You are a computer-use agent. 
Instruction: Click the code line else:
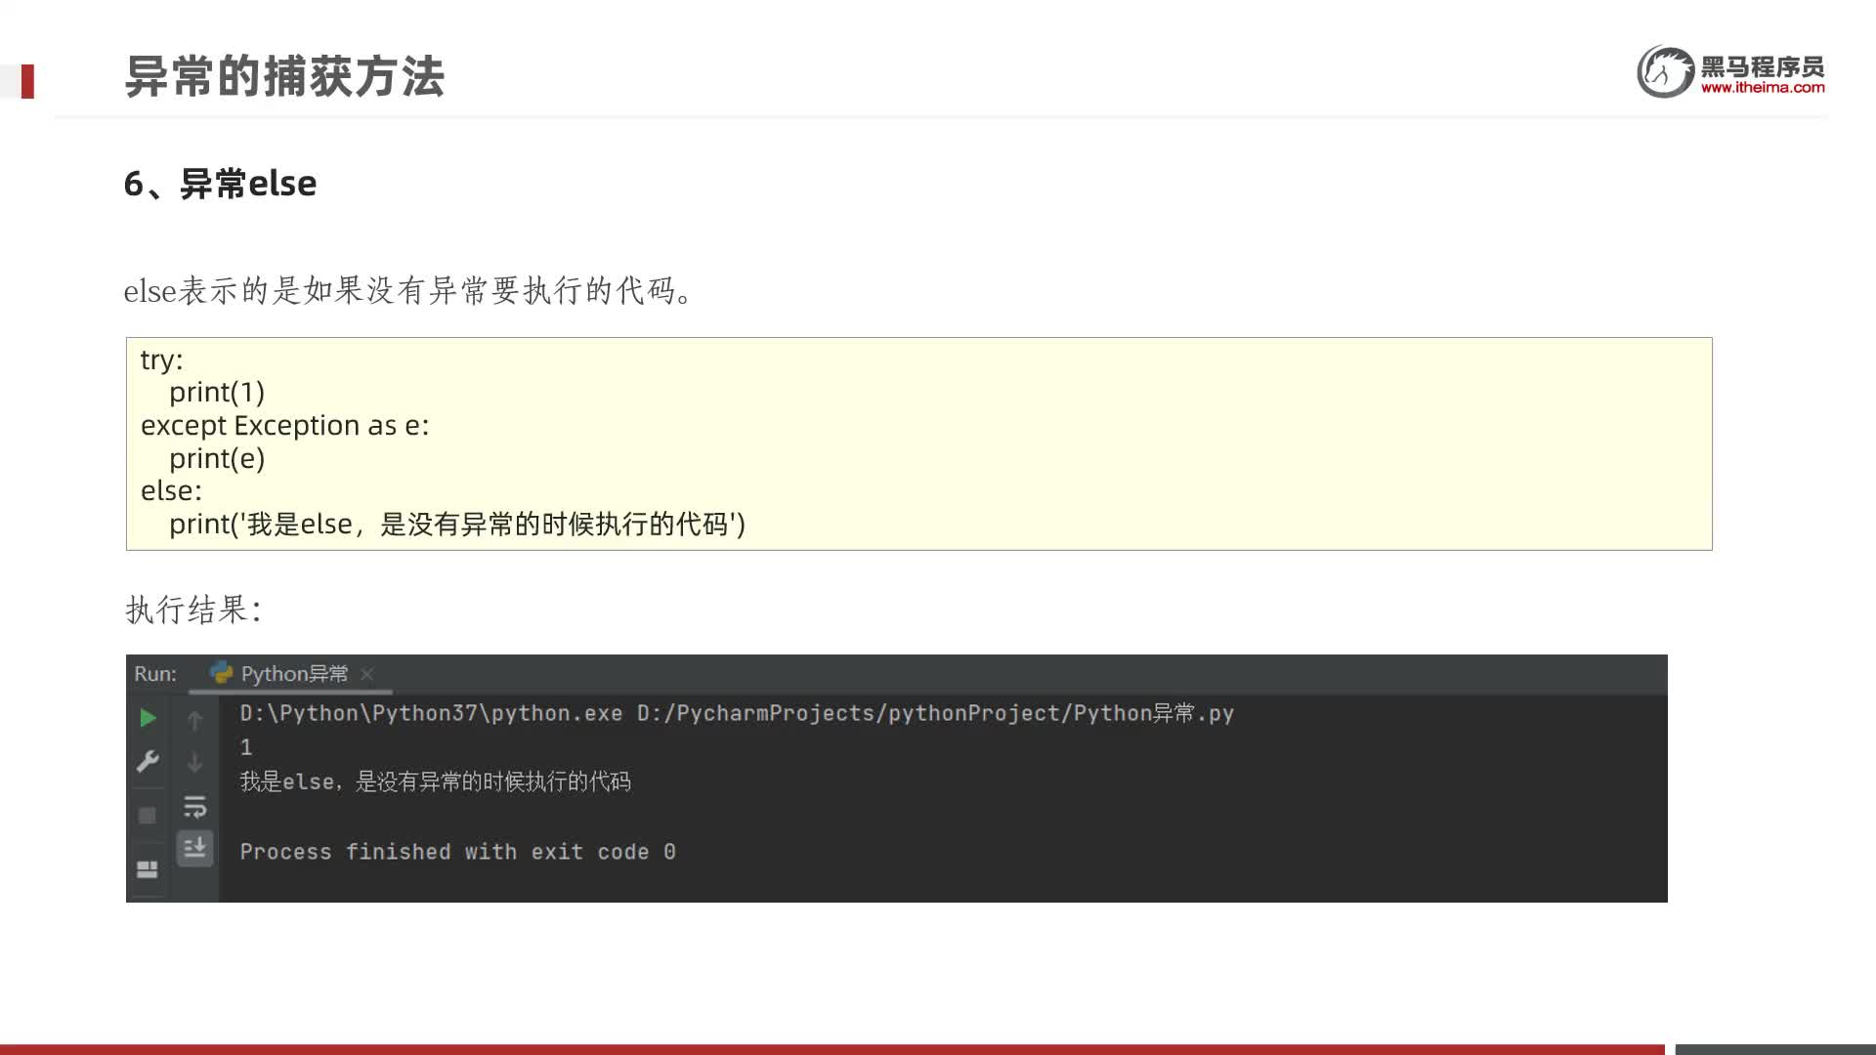[171, 490]
